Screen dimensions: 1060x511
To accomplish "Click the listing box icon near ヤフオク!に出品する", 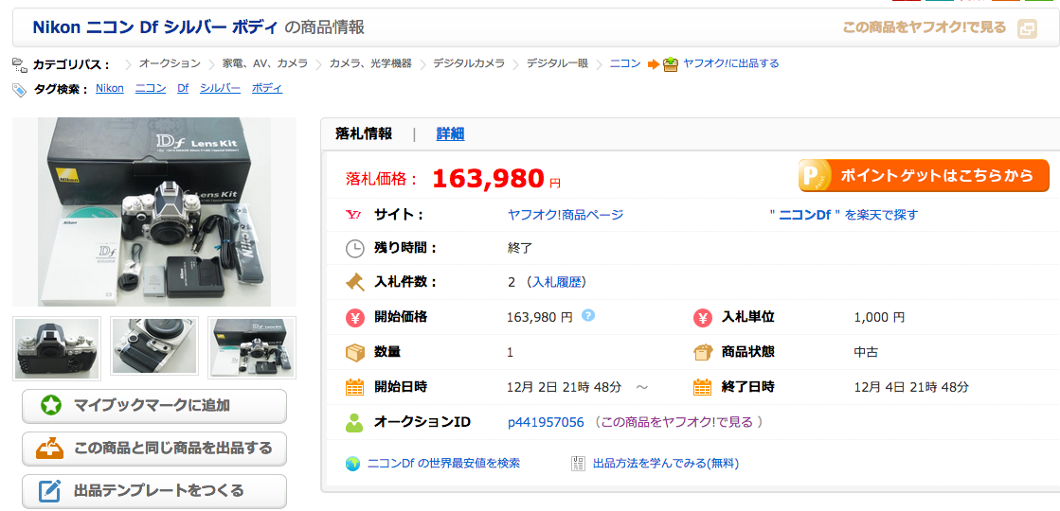I will (670, 64).
